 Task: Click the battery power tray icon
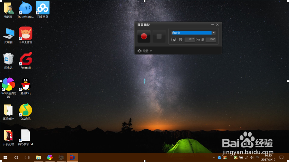(x=241, y=157)
